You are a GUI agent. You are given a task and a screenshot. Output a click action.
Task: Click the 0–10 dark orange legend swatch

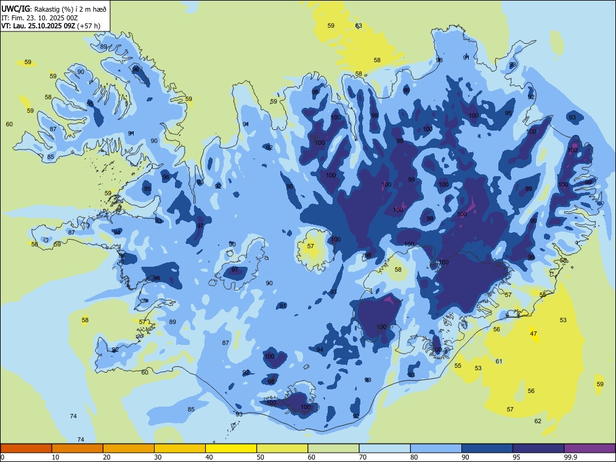click(x=26, y=448)
